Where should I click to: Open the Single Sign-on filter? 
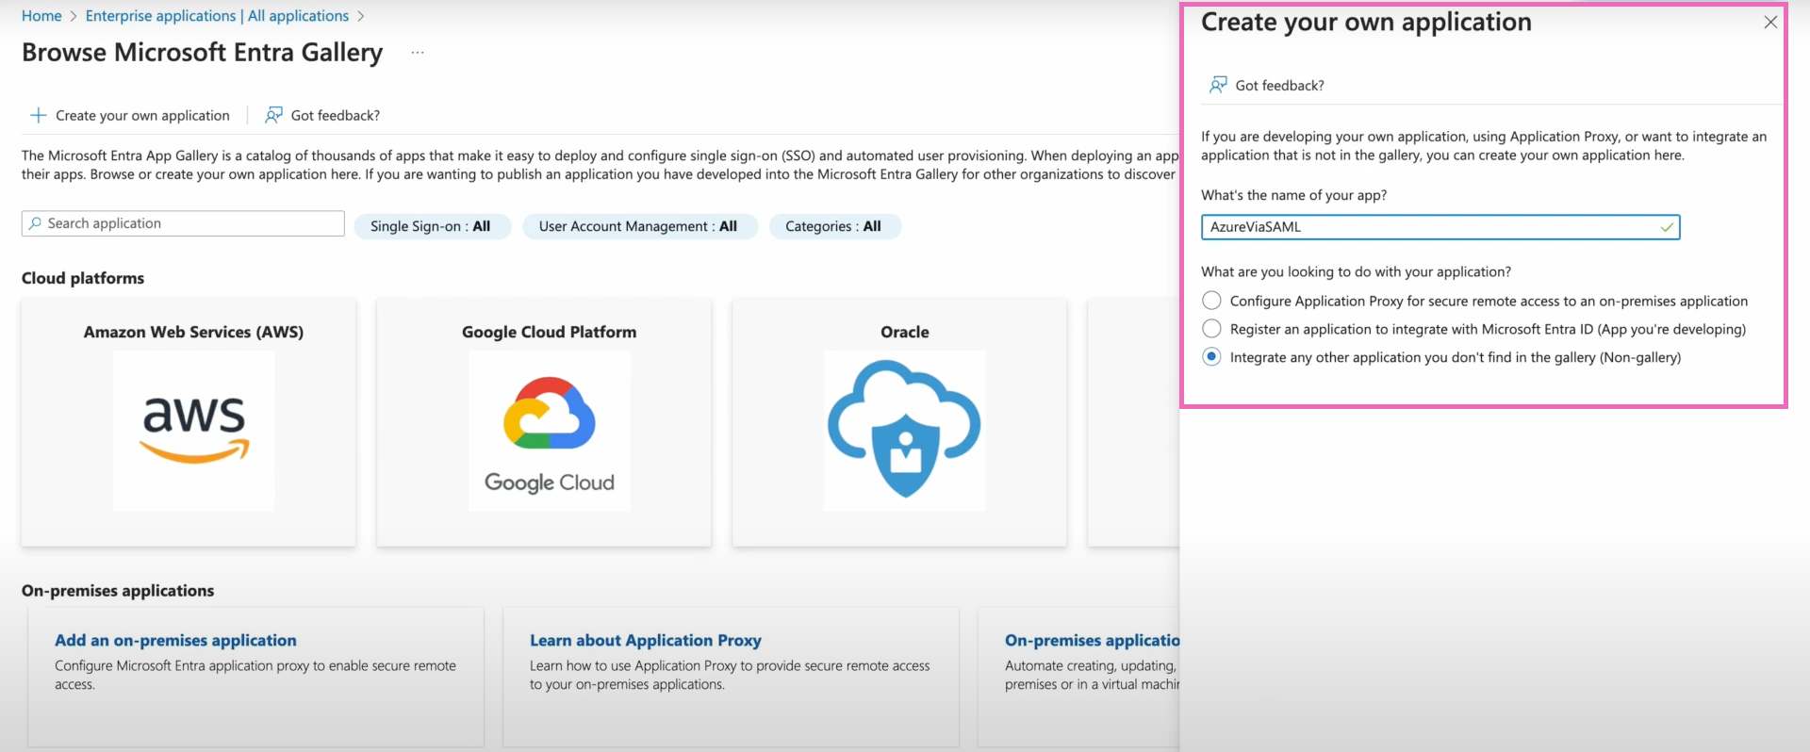click(432, 226)
